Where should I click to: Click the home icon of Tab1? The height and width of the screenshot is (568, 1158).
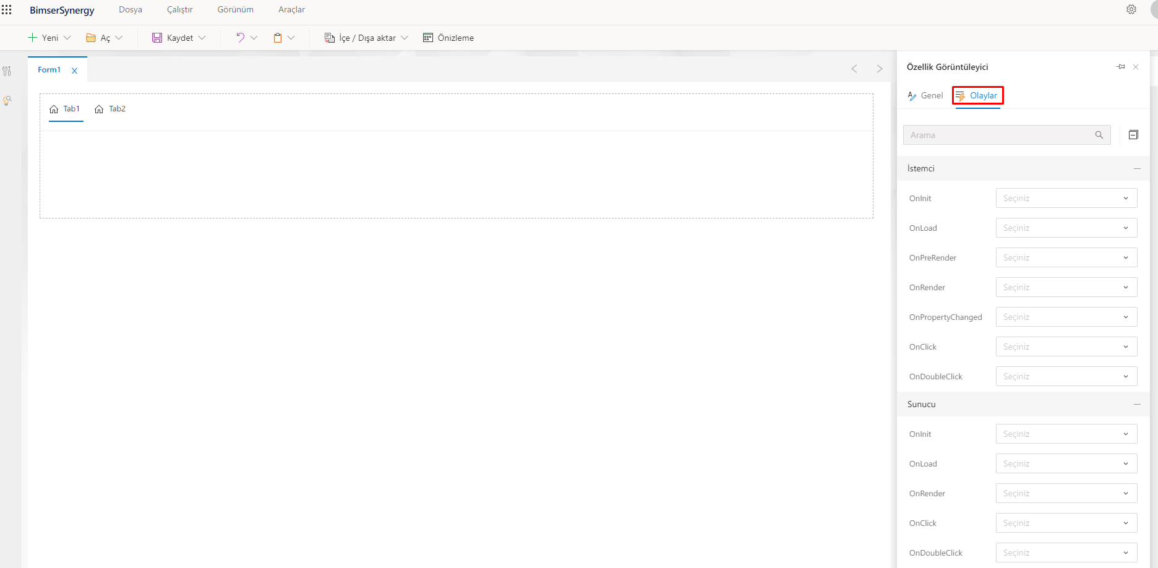(x=54, y=109)
